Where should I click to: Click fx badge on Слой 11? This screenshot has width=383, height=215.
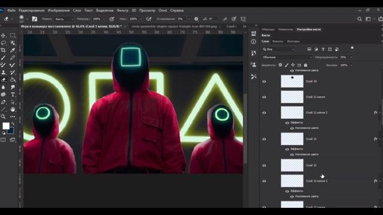[x=375, y=139]
